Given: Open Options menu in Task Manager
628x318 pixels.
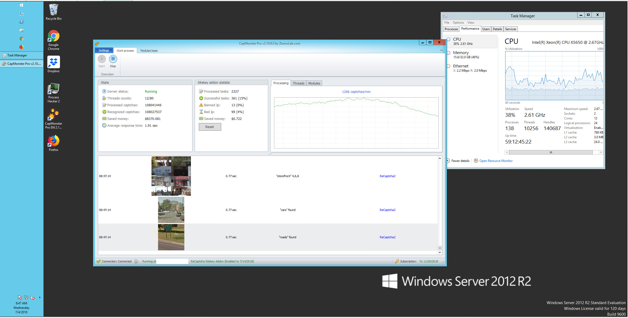Looking at the screenshot, I should [458, 23].
